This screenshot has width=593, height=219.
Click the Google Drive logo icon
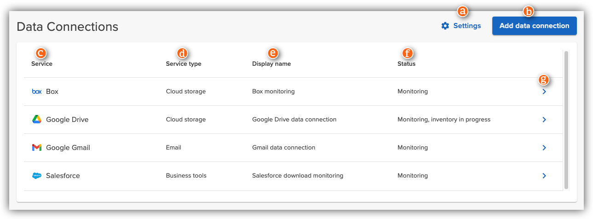(37, 120)
